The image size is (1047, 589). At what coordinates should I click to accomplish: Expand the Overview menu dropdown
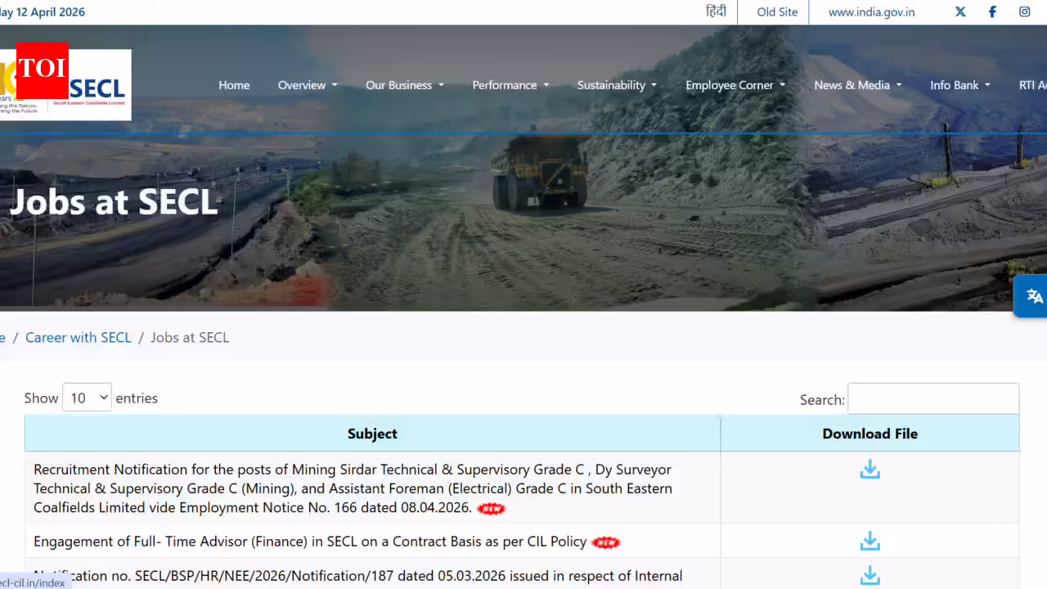coord(307,85)
